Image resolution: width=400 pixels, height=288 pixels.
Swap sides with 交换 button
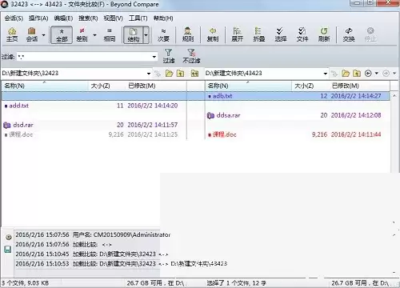[x=349, y=34]
